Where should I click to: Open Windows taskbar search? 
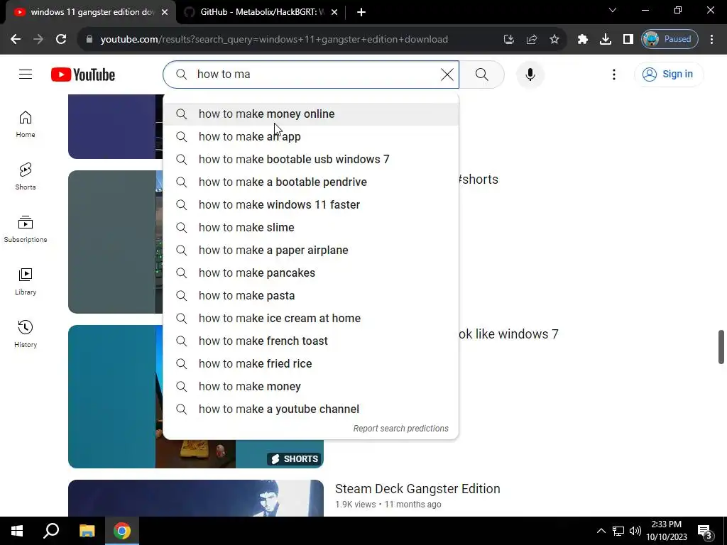pos(51,531)
